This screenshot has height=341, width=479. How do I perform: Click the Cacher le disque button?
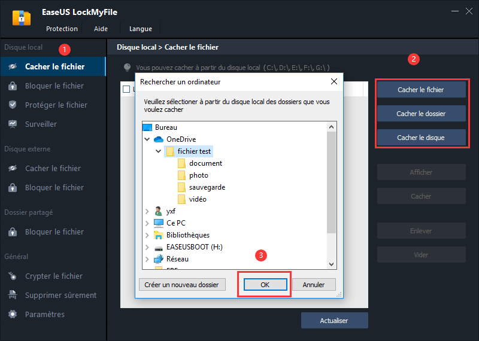[x=421, y=138]
